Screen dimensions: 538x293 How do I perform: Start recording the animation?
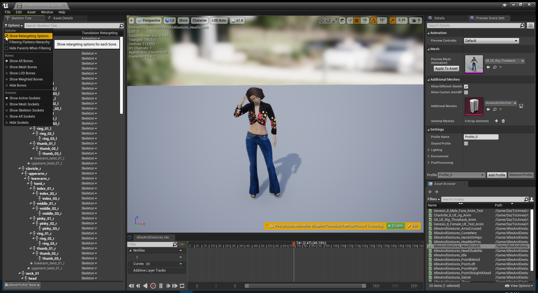point(153,286)
